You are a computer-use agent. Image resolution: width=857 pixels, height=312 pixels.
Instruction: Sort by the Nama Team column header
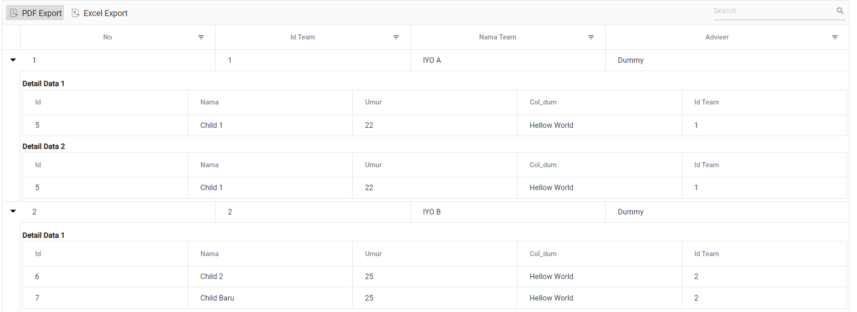tap(498, 37)
